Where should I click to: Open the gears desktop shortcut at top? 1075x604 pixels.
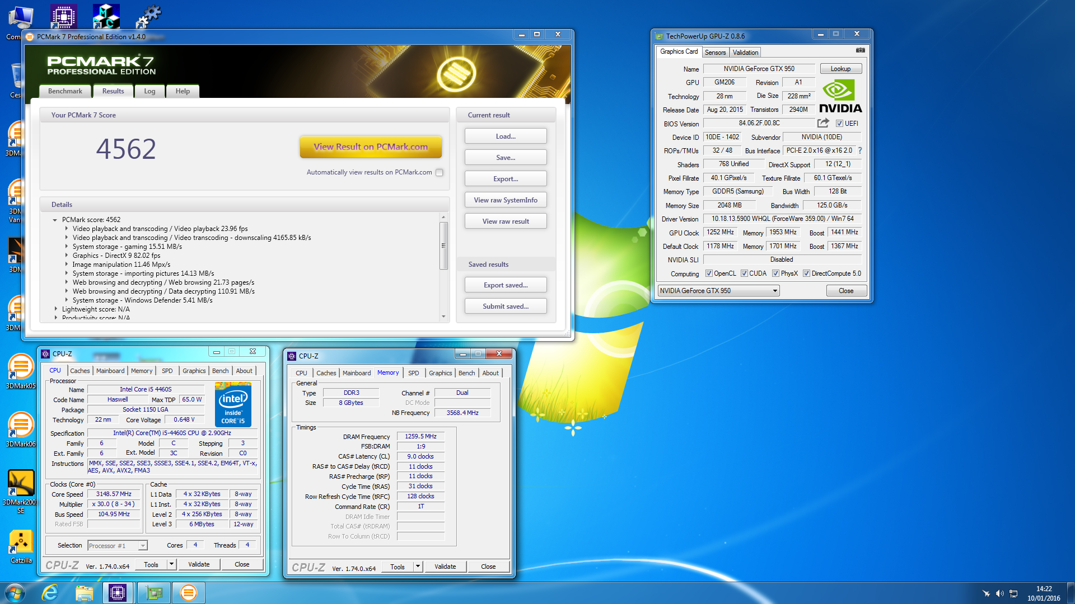tap(148, 16)
